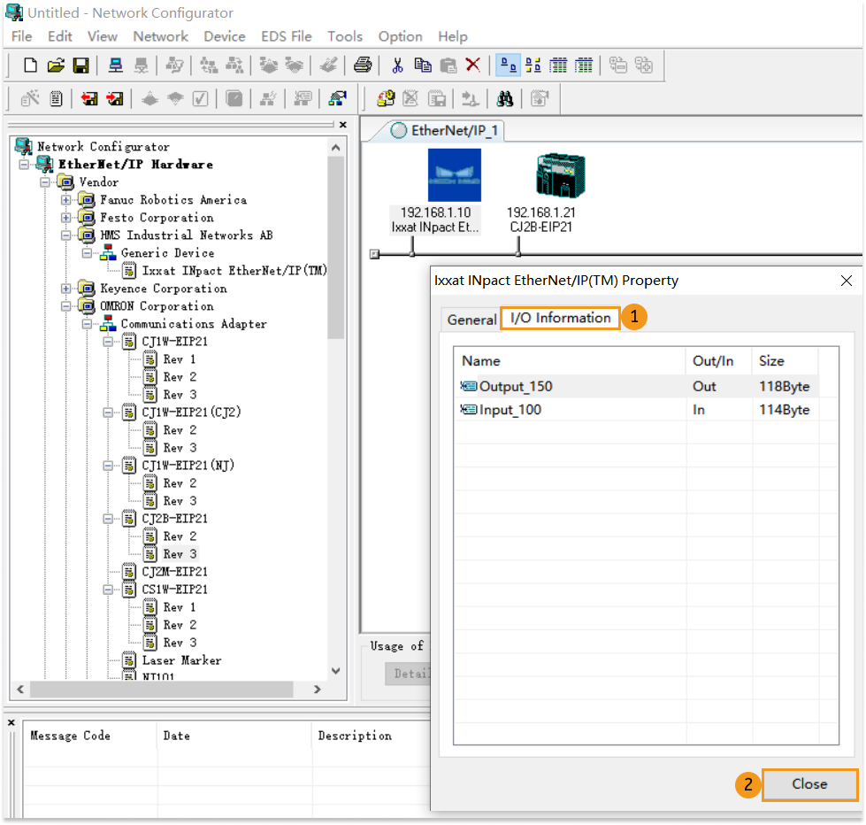Viewport: 866px width, 825px height.
Task: Print the network configuration
Action: (363, 65)
